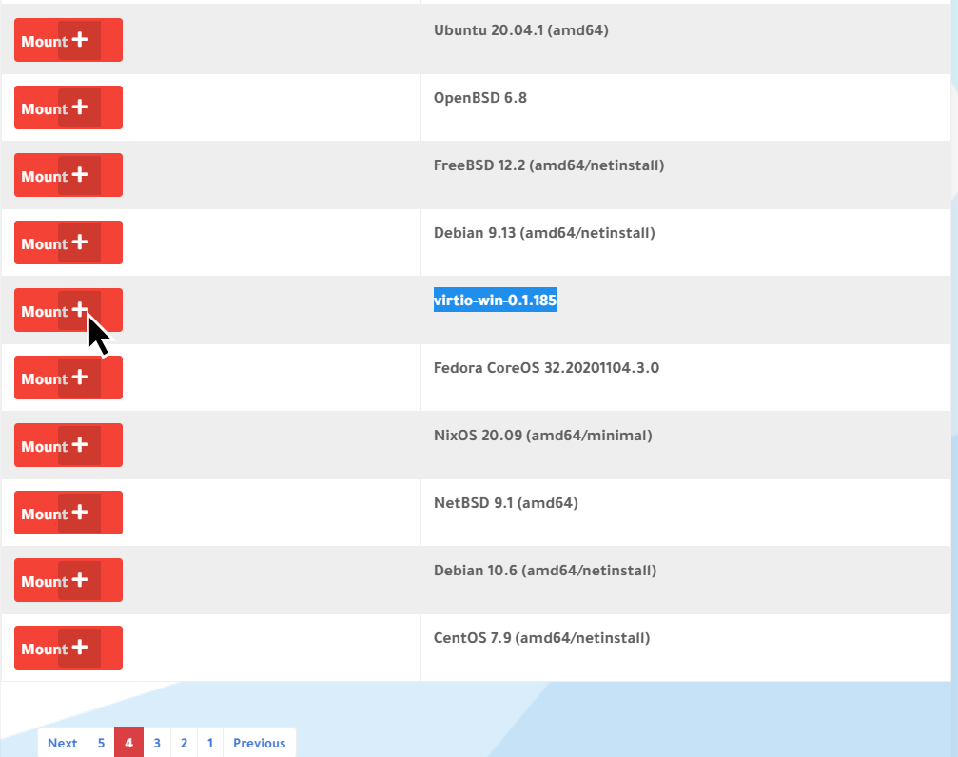Mount the Fedora CoreOS 32 ISO

pyautogui.click(x=68, y=378)
